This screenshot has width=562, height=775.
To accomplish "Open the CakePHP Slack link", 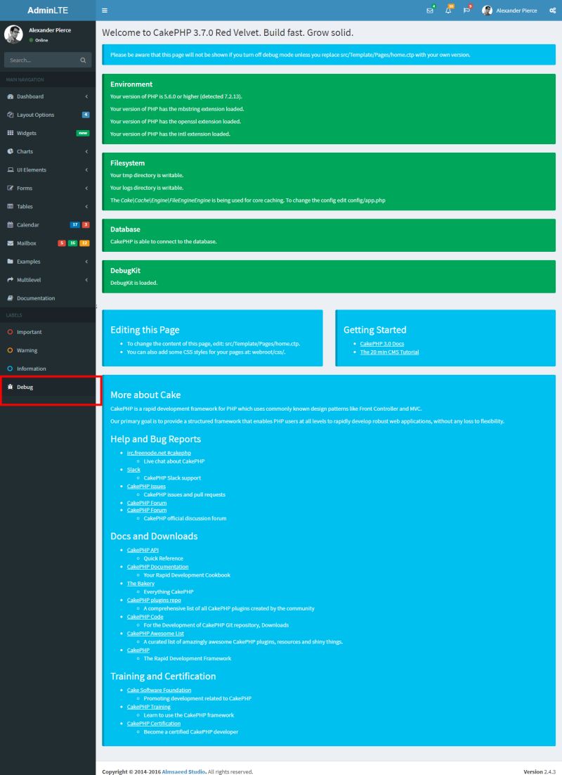I will 133,469.
